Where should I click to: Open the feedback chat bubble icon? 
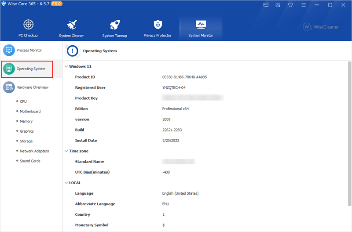(266, 5)
